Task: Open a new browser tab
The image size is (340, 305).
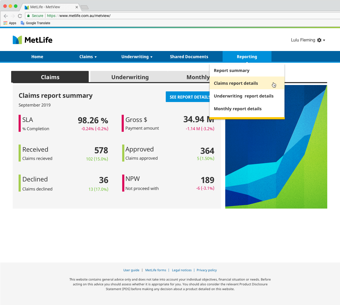Action: click(x=84, y=7)
